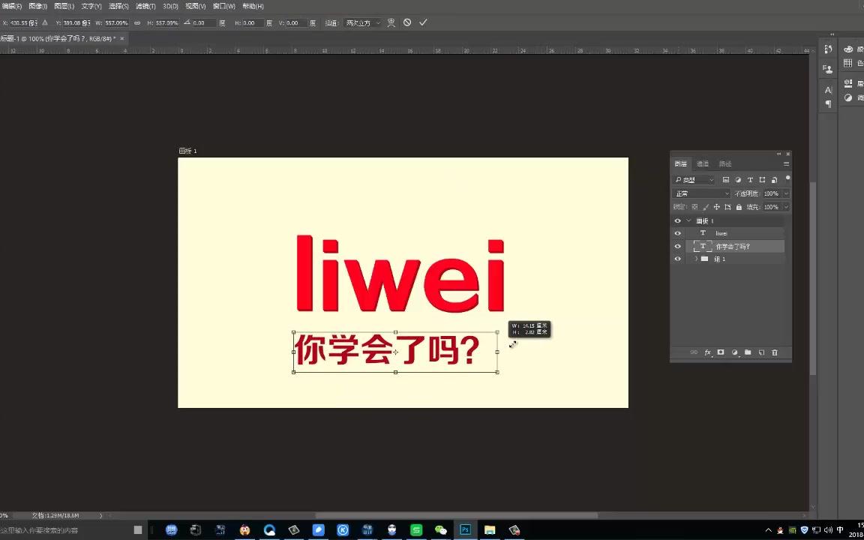Viewport: 864px width, 540px height.
Task: Adjust the 不透明度 opacity value
Action: click(772, 193)
